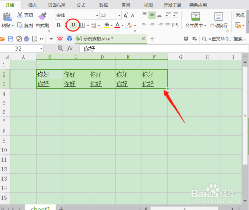Click the Cut scissors icon

20,15
